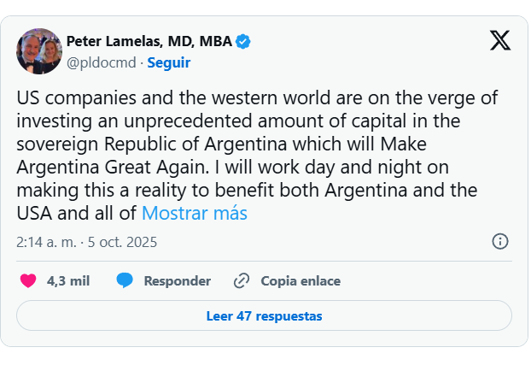Open the 2:14 a. m. timestamp link

click(x=44, y=242)
